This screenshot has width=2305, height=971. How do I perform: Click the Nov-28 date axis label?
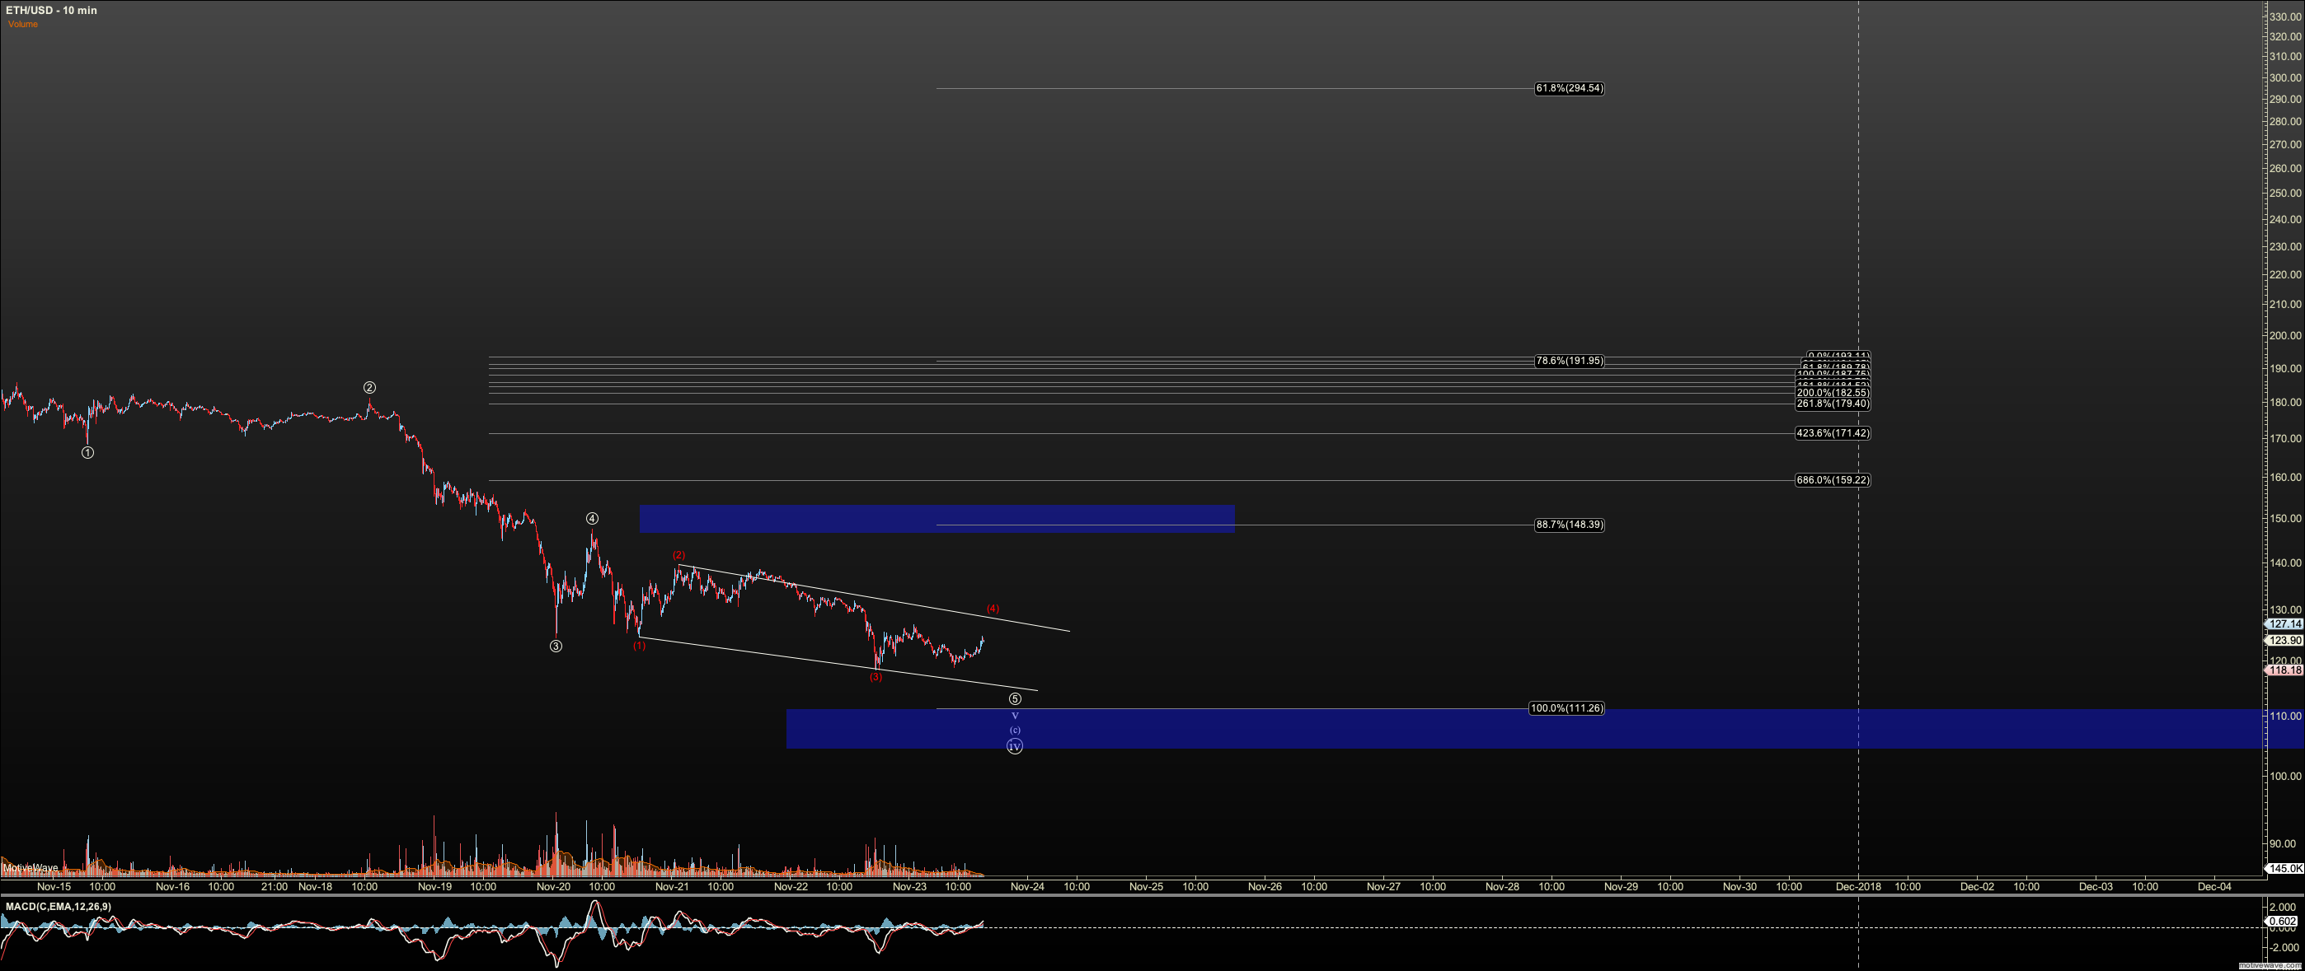pos(1502,887)
